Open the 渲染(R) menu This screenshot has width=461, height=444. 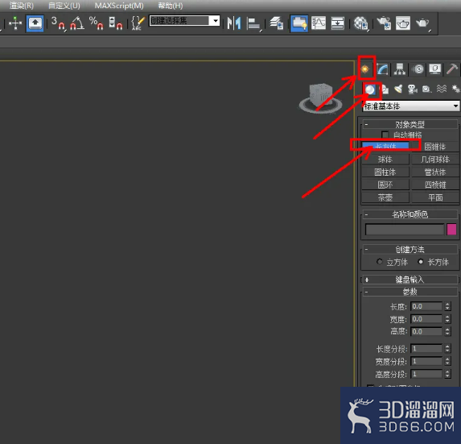click(x=22, y=6)
